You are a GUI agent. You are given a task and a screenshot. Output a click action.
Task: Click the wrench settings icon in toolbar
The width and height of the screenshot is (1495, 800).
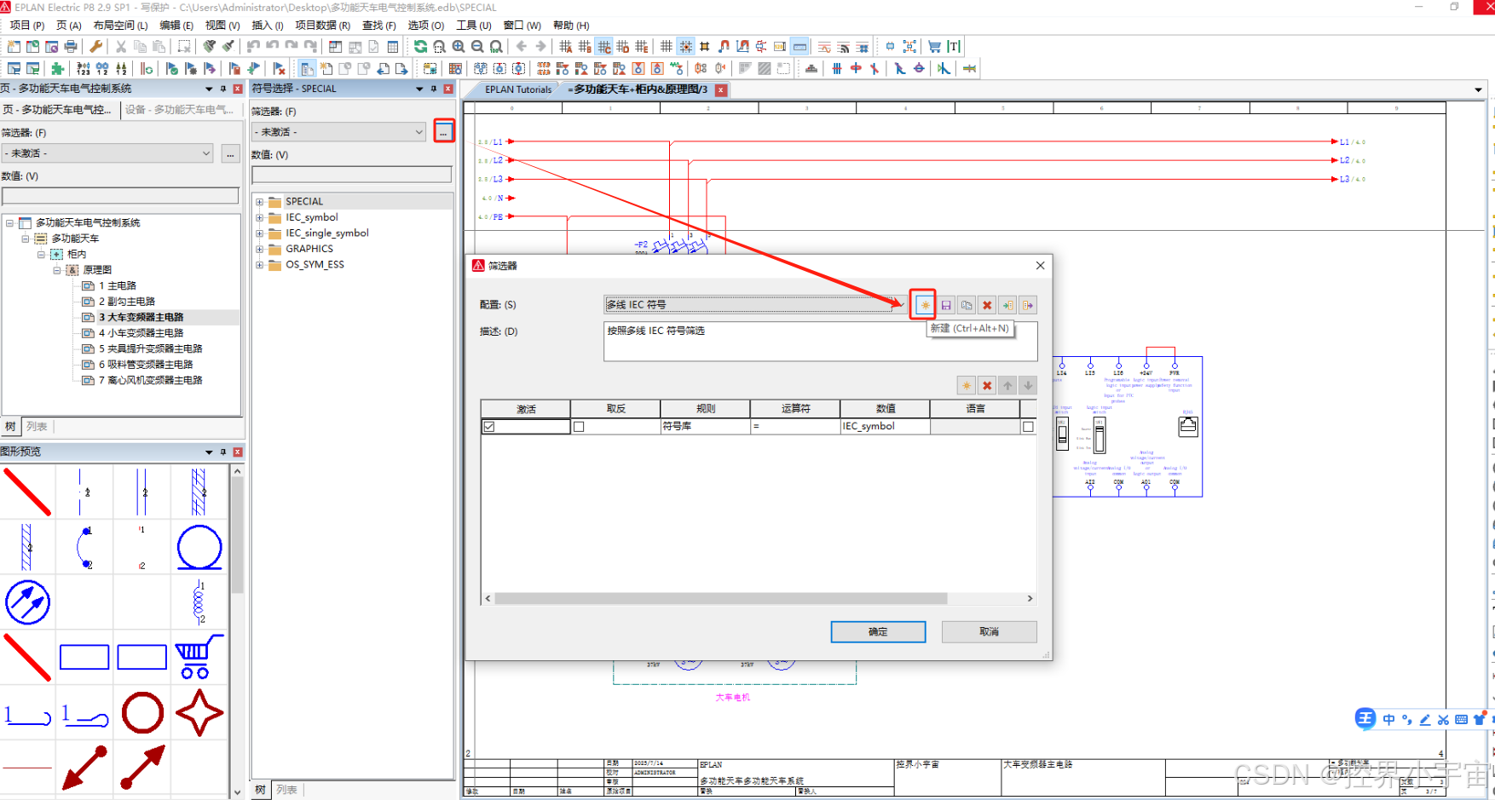pos(95,47)
